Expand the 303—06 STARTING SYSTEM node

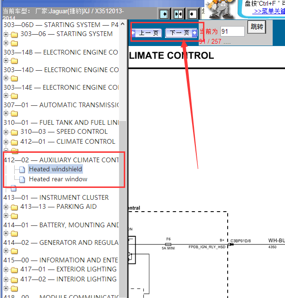(x=6, y=34)
